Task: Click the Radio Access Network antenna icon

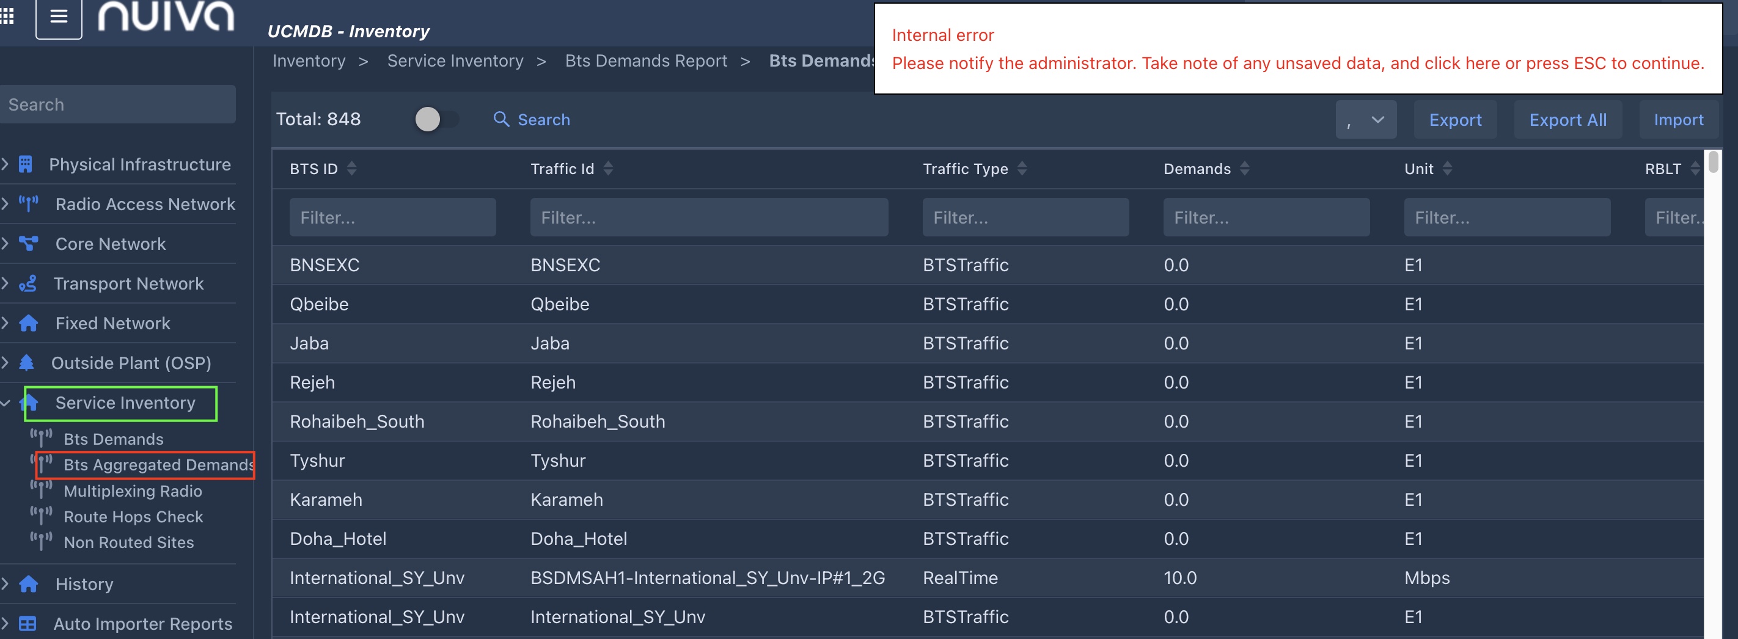Action: tap(28, 204)
